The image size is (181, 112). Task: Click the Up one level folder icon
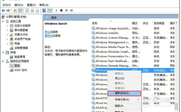pyautogui.click(x=15, y=10)
